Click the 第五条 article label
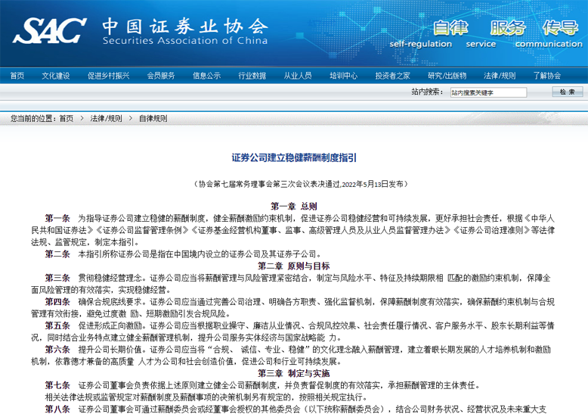The width and height of the screenshot is (588, 414). coord(57,325)
